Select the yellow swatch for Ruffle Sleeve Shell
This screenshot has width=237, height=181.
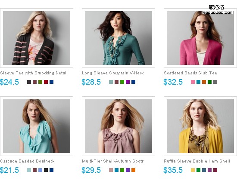(x=193, y=170)
